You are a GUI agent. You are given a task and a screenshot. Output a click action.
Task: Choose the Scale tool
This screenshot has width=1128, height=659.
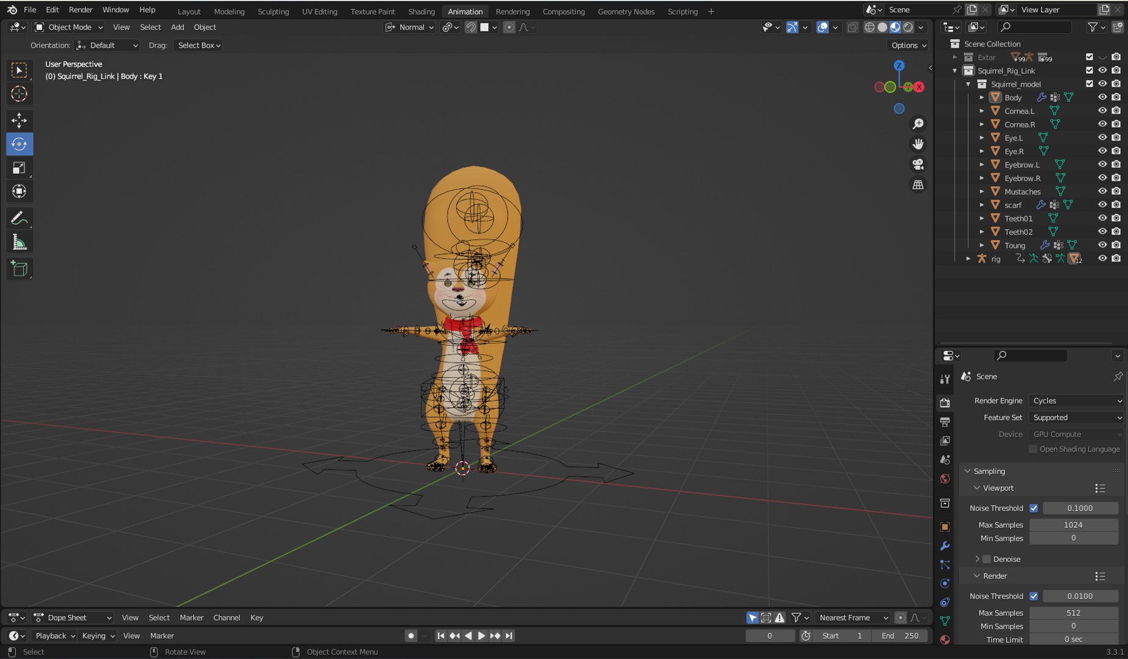pos(19,168)
